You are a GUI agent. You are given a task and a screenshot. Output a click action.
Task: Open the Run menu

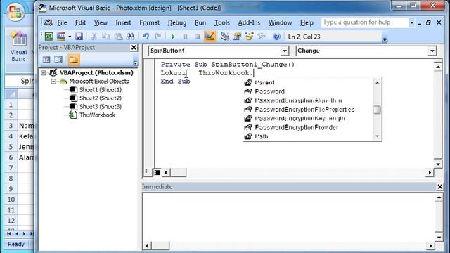click(200, 22)
